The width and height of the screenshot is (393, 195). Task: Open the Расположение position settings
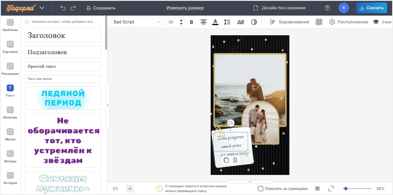pyautogui.click(x=349, y=22)
